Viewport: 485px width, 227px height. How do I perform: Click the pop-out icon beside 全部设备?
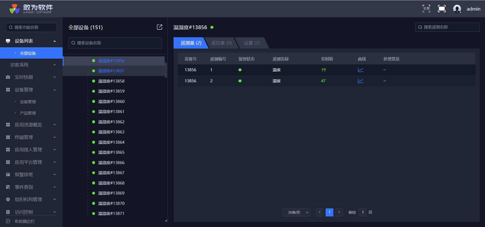click(x=159, y=27)
